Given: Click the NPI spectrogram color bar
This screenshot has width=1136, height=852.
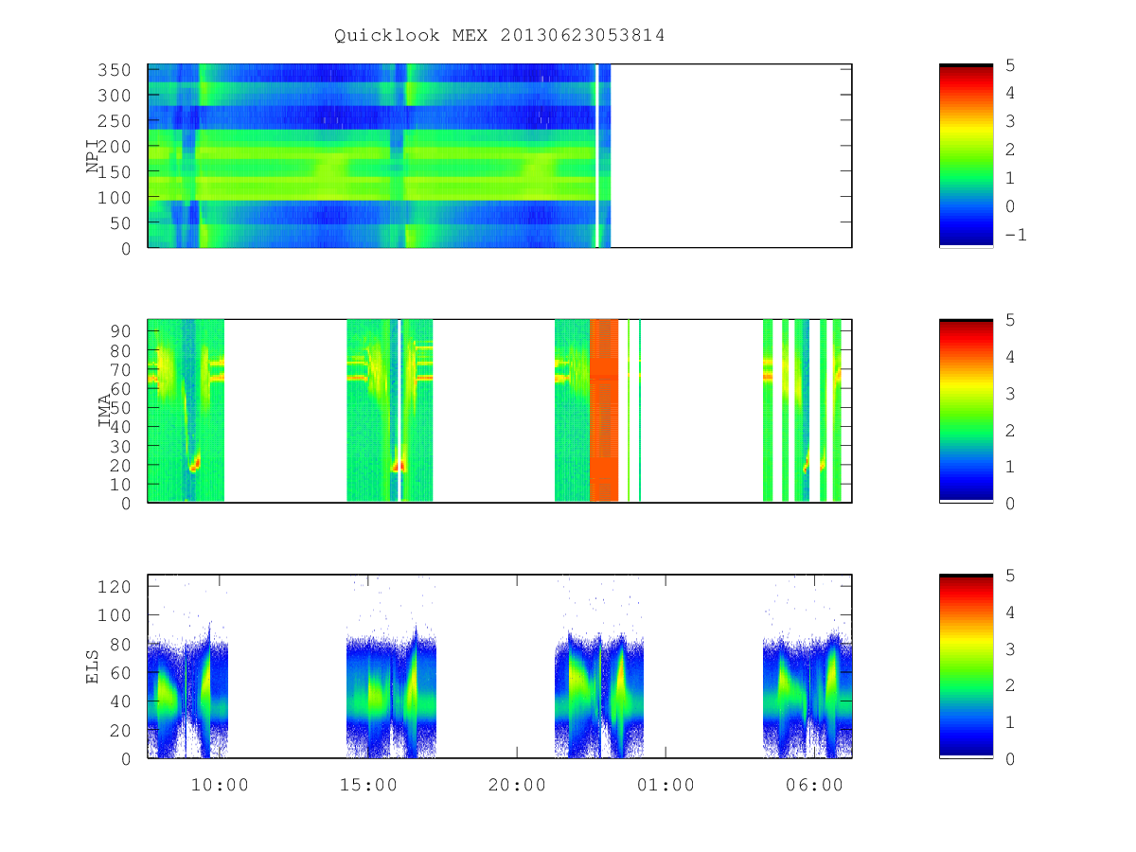Looking at the screenshot, I should (966, 156).
